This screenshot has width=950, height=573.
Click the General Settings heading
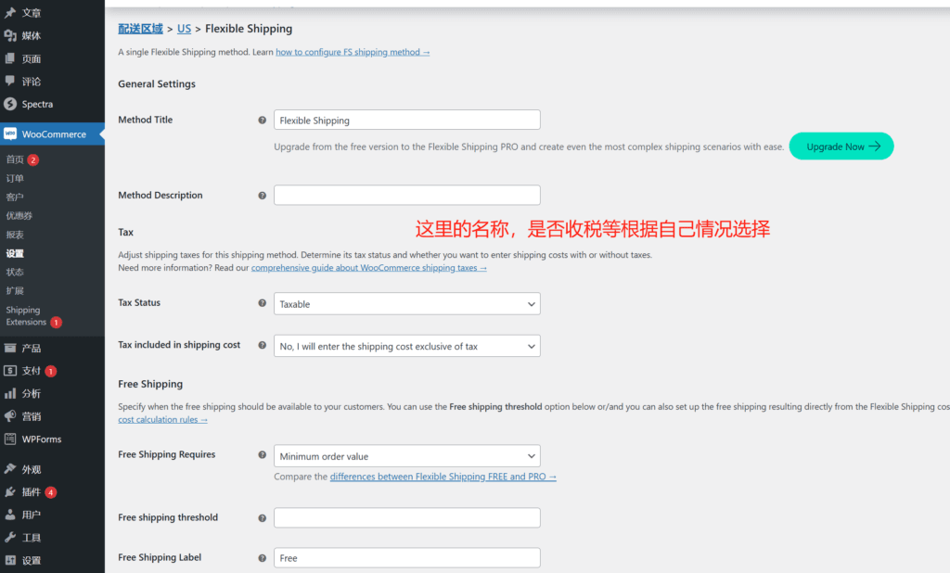(x=157, y=84)
